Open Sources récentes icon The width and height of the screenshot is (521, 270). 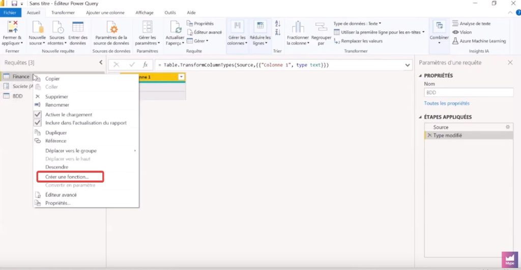click(x=57, y=26)
